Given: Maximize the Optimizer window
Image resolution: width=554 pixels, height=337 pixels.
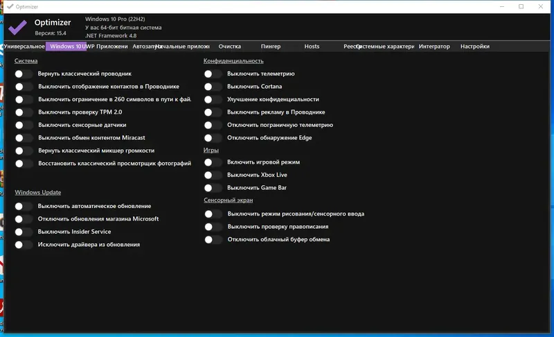Looking at the screenshot, I should pos(521,6).
